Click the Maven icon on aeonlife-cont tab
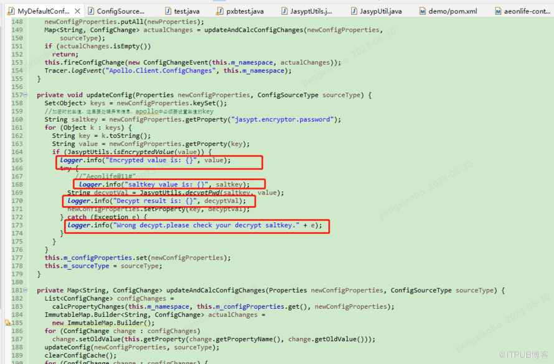Viewport: 554px width, 364px height. point(498,11)
